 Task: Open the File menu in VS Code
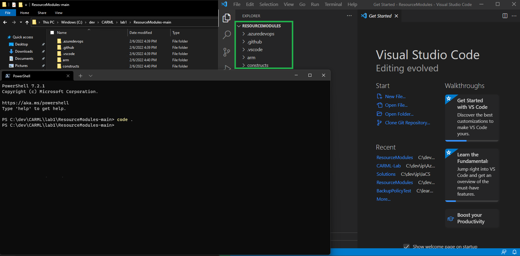coord(237,4)
